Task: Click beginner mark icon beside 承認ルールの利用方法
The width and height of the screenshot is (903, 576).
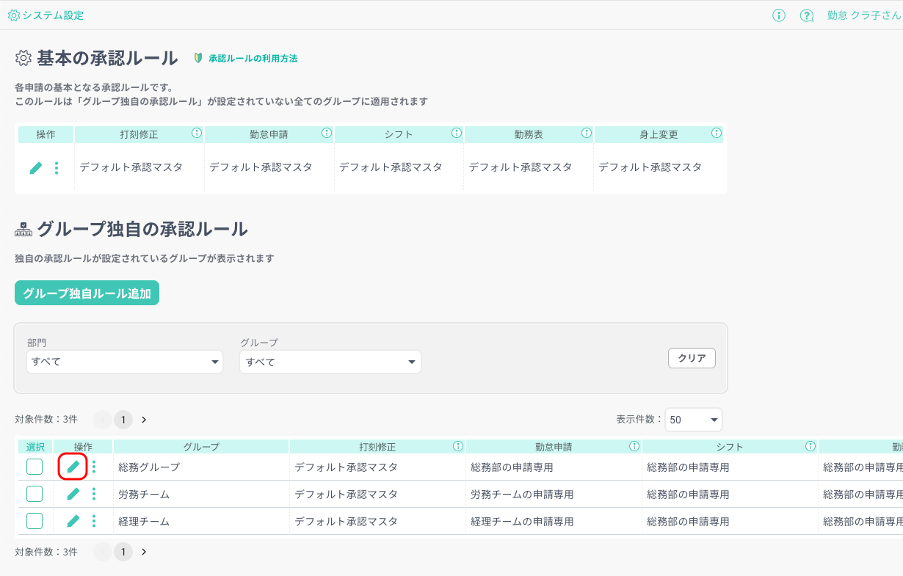Action: (198, 58)
